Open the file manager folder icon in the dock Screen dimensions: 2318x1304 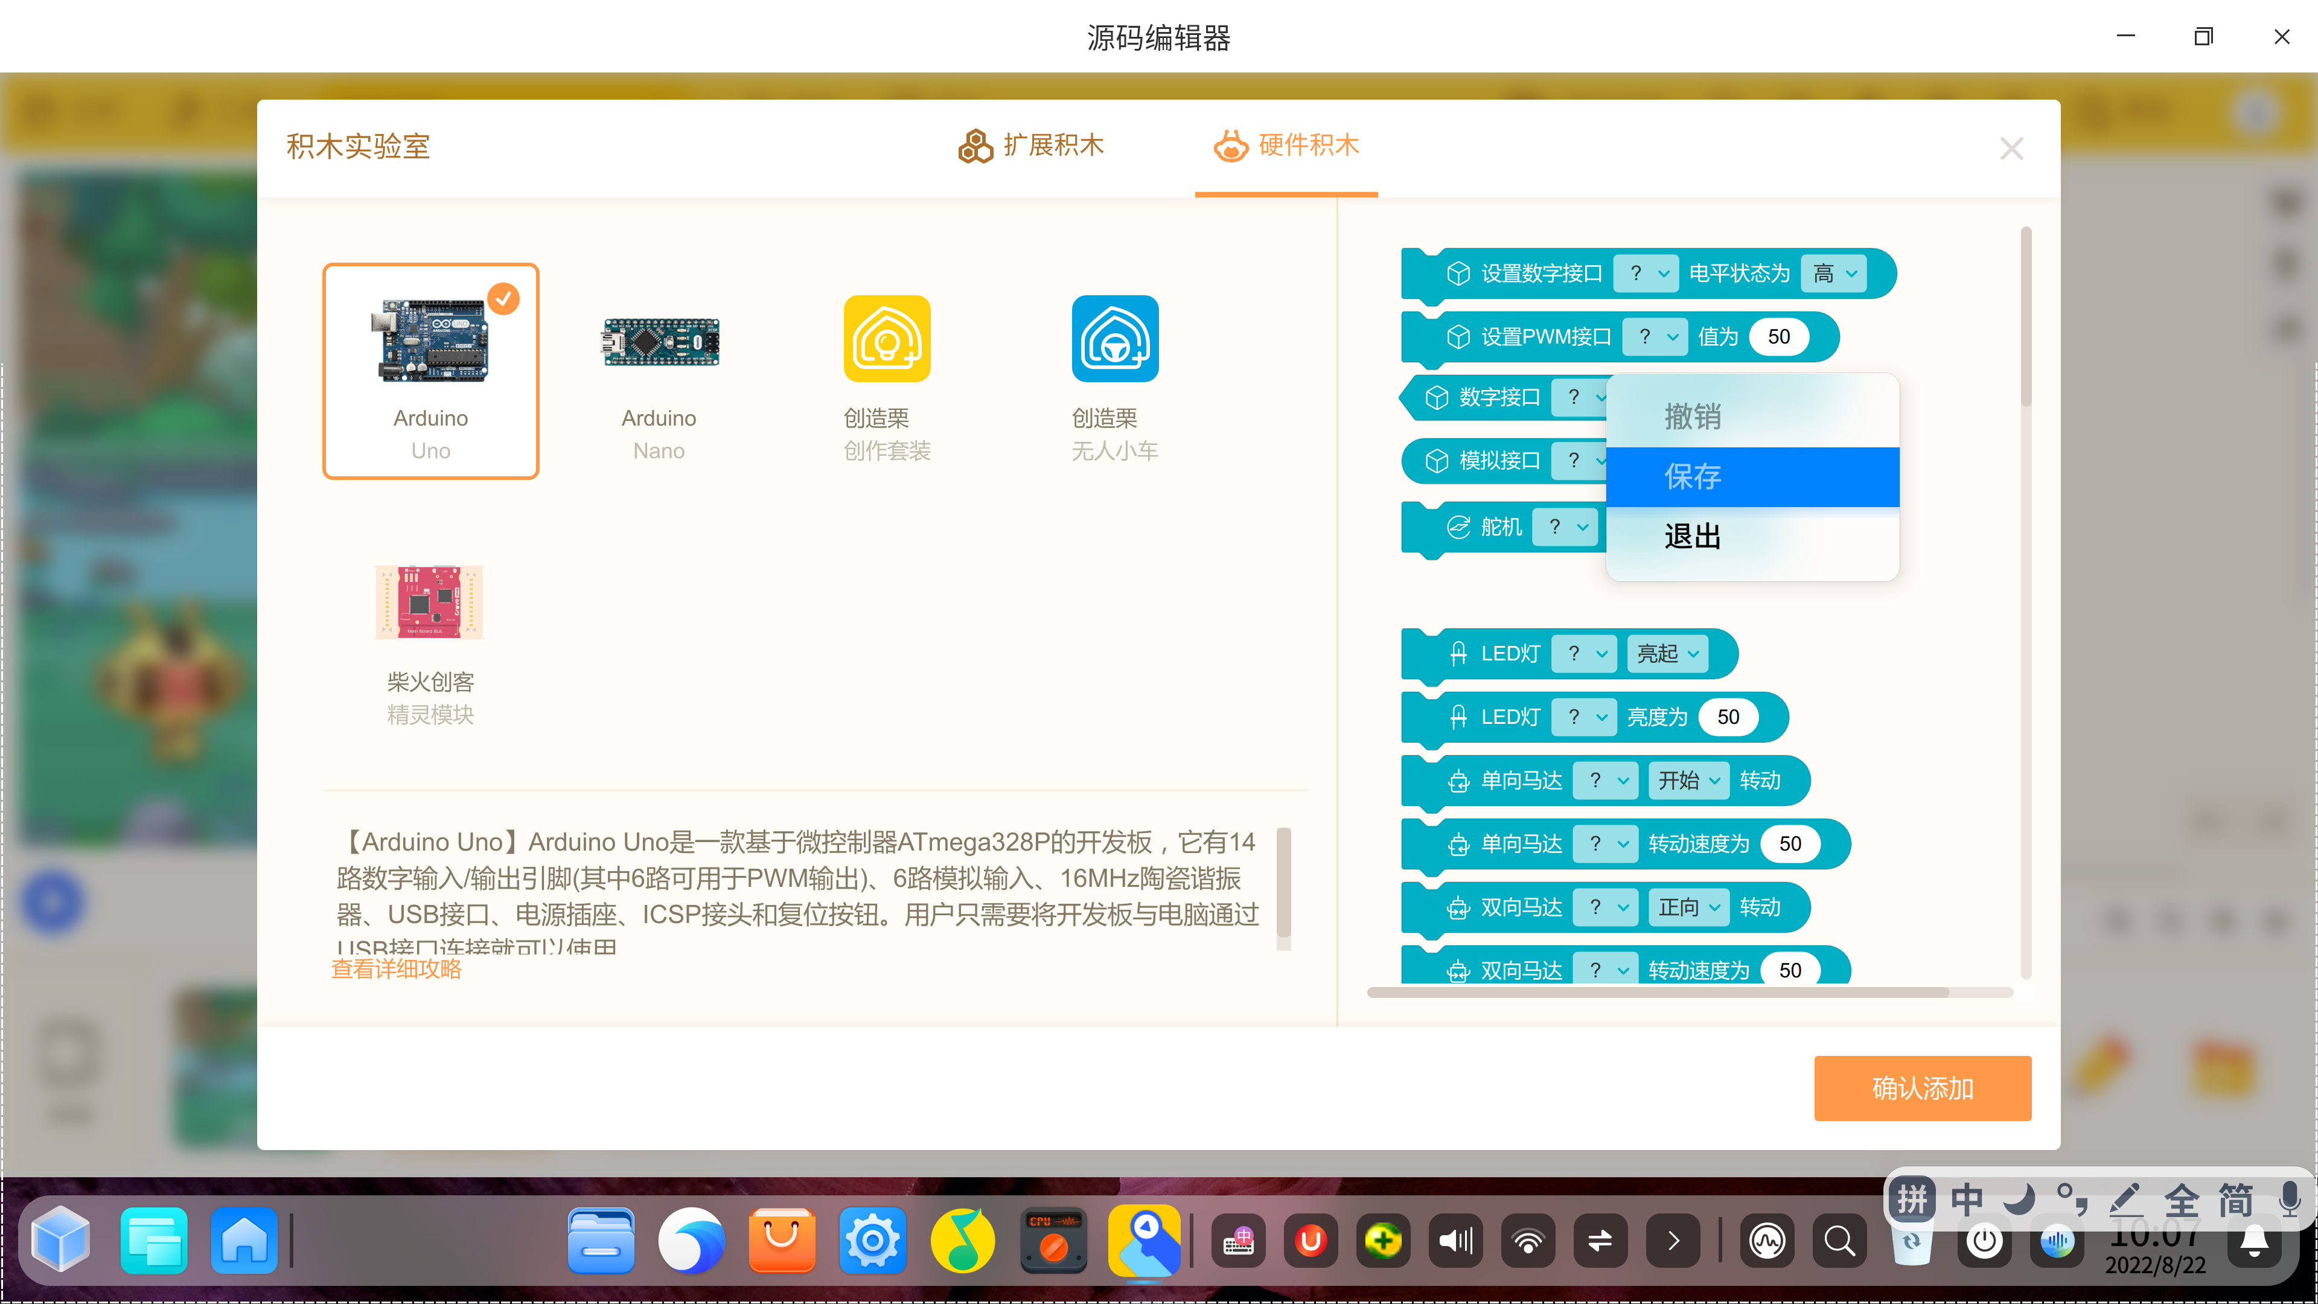[601, 1240]
